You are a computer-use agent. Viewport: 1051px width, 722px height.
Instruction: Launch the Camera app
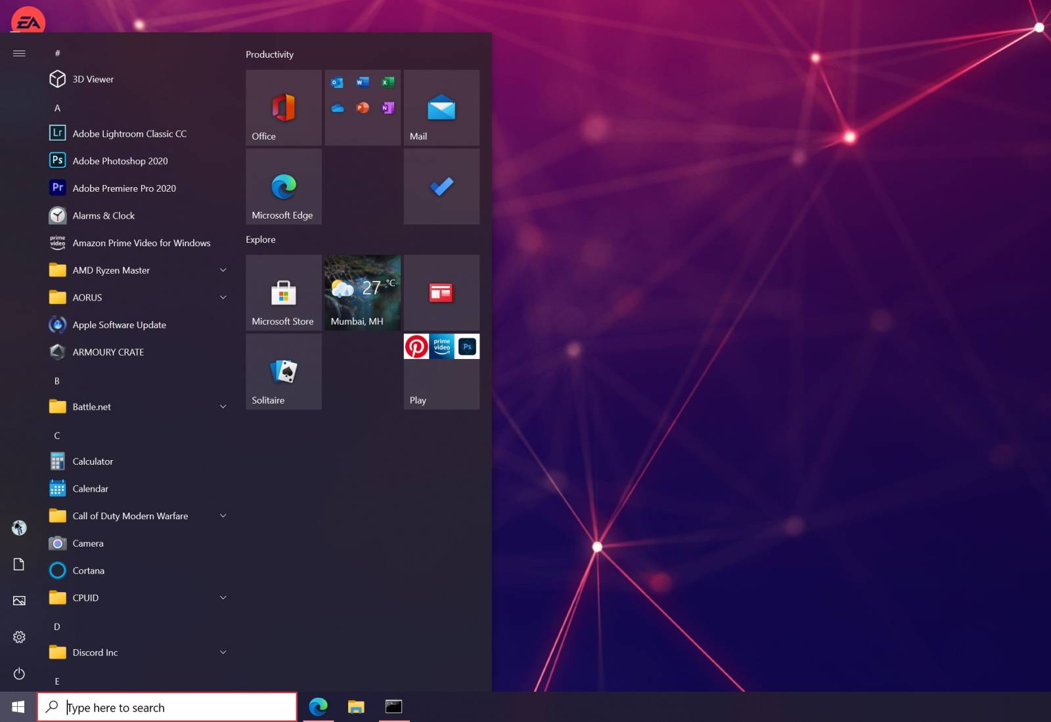[x=138, y=543]
